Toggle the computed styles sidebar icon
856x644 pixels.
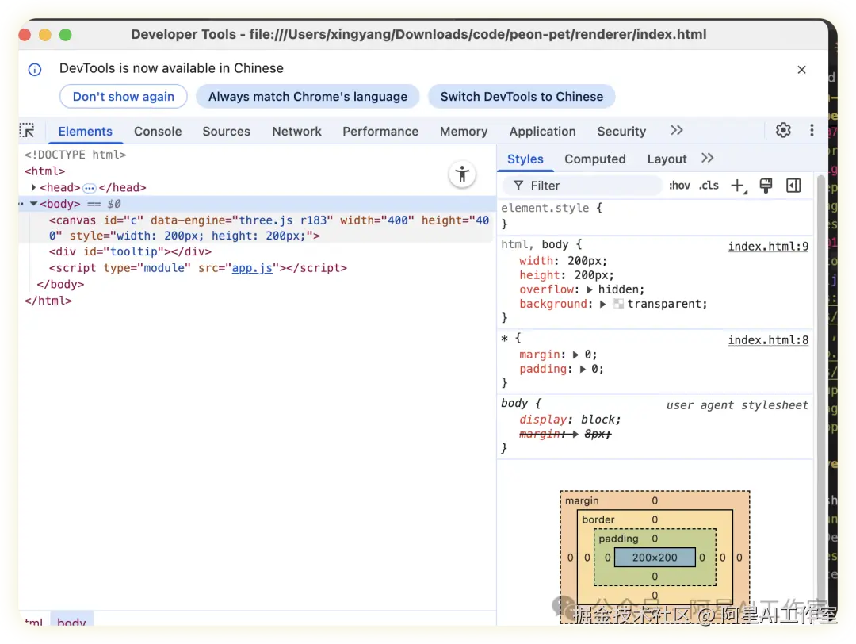tap(793, 186)
